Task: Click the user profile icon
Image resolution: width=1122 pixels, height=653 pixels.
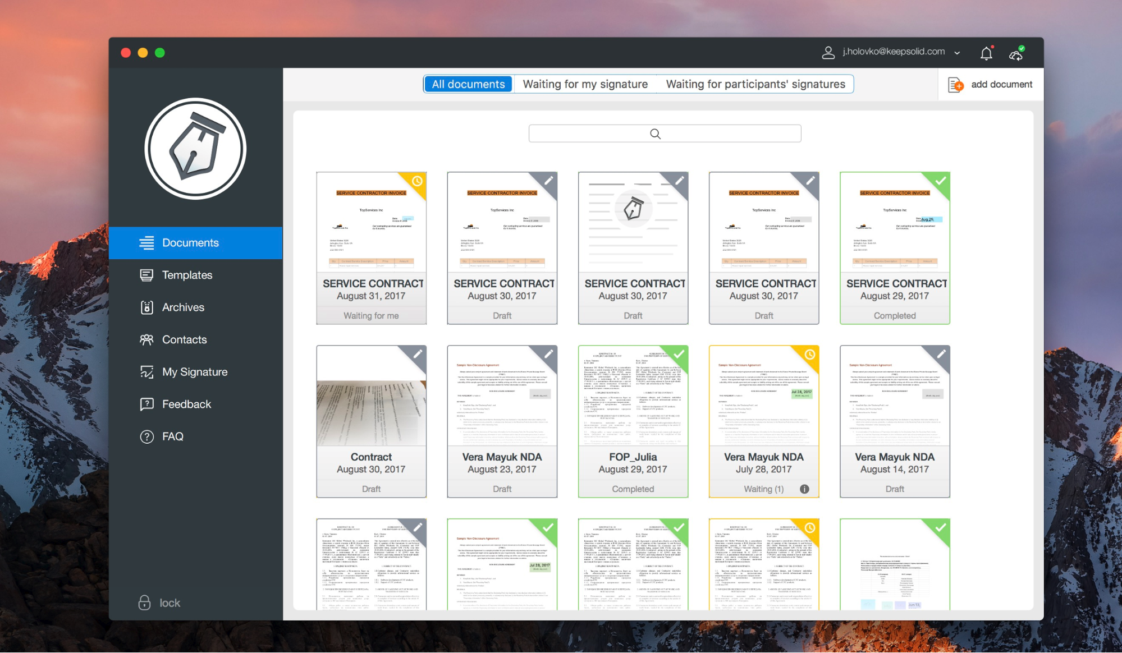Action: pos(828,53)
